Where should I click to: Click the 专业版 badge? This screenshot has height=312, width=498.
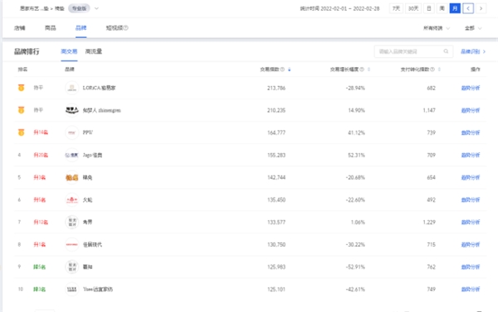[79, 8]
